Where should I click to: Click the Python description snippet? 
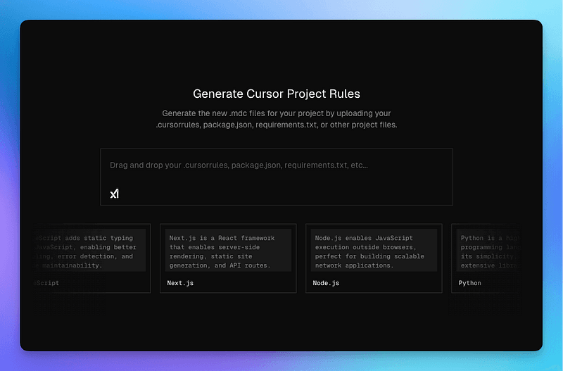point(493,251)
